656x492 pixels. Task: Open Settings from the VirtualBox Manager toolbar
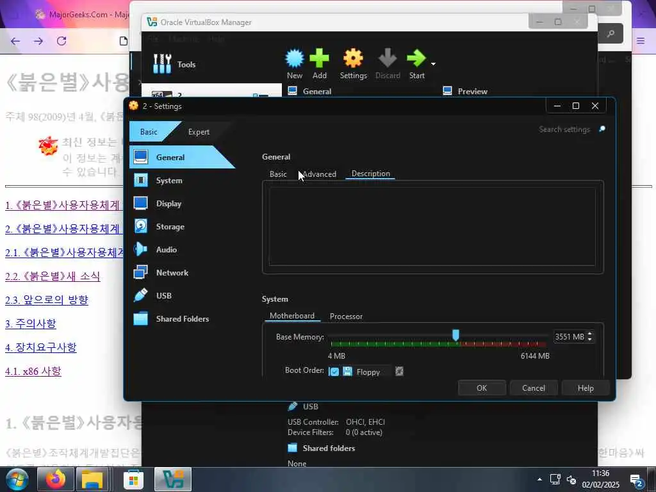pyautogui.click(x=353, y=63)
